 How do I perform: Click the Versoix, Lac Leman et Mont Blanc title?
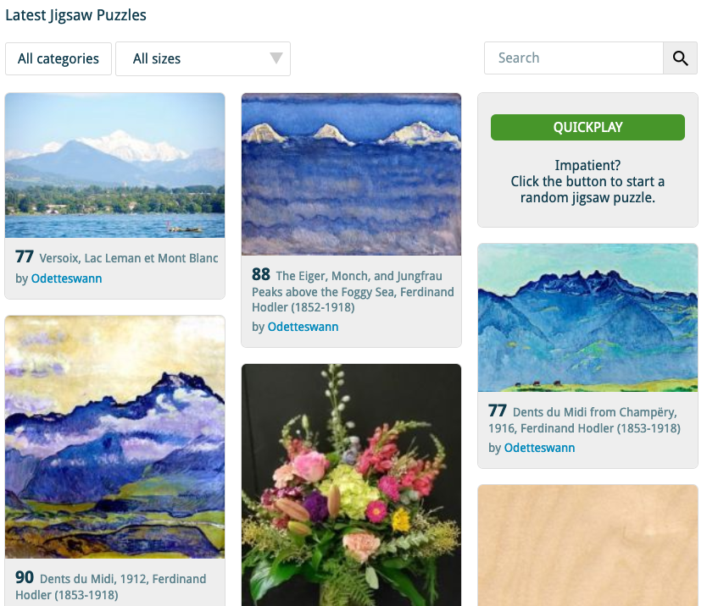pyautogui.click(x=129, y=258)
